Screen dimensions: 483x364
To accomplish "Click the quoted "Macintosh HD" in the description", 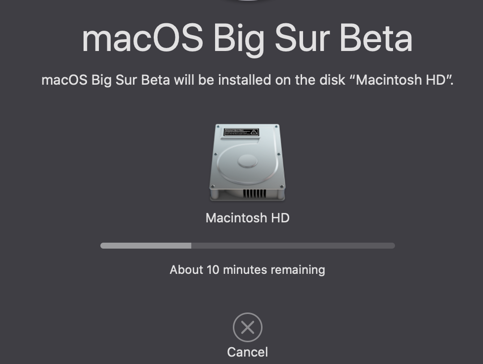I will pos(402,80).
